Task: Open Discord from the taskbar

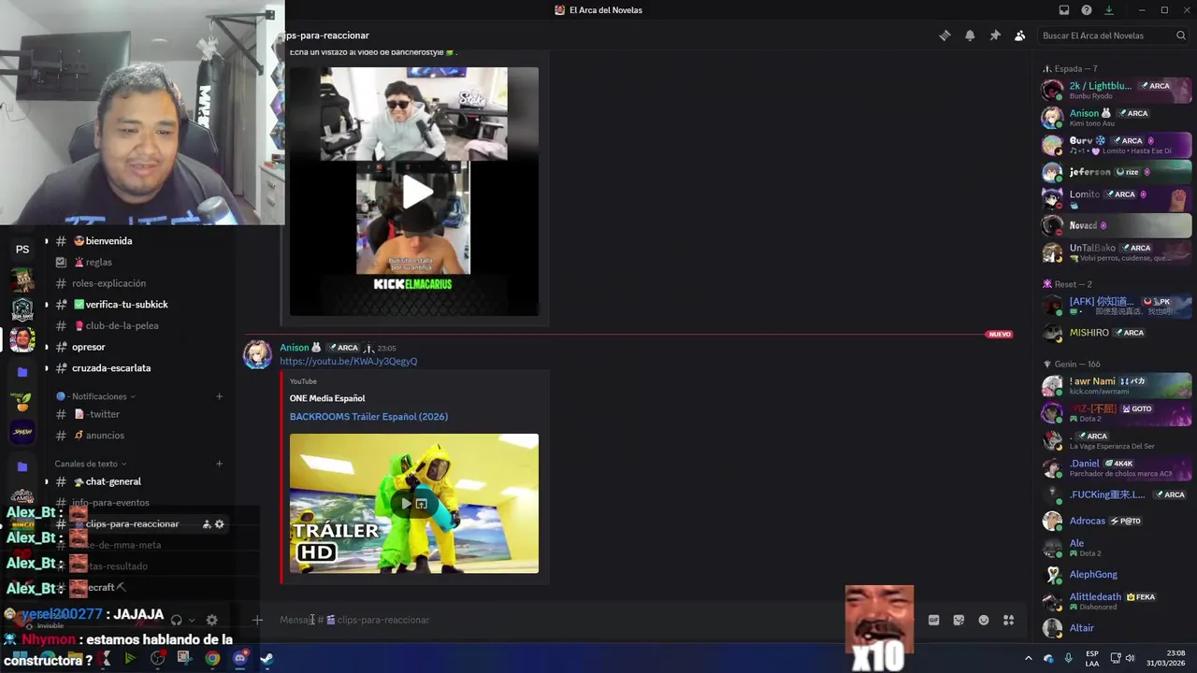Action: pos(239,658)
